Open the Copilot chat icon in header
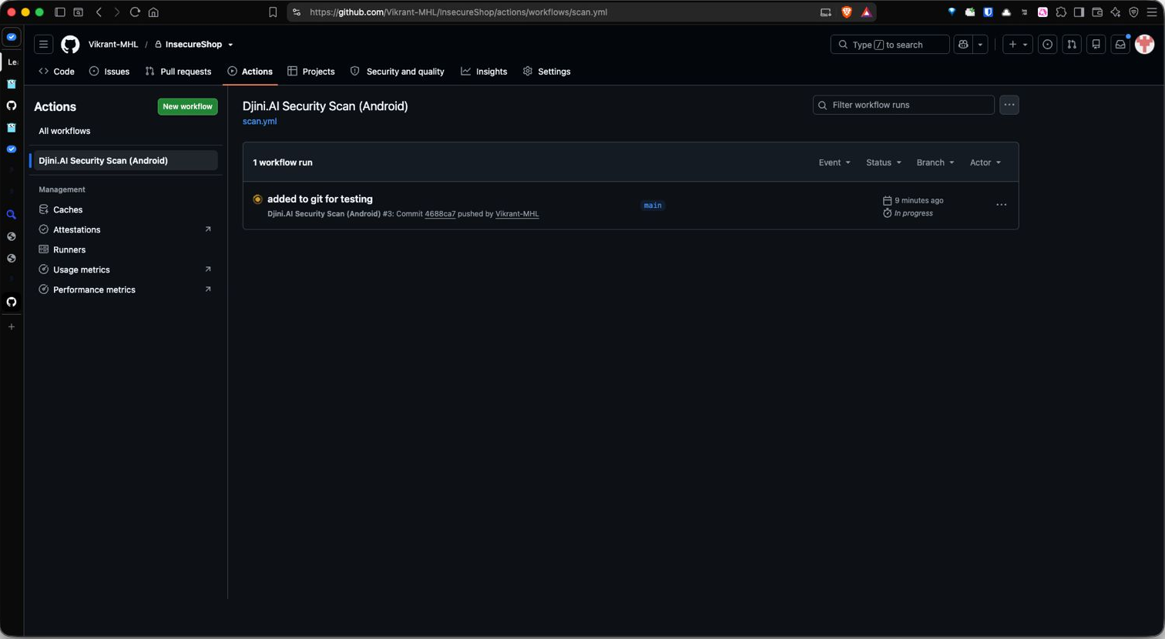 [963, 45]
